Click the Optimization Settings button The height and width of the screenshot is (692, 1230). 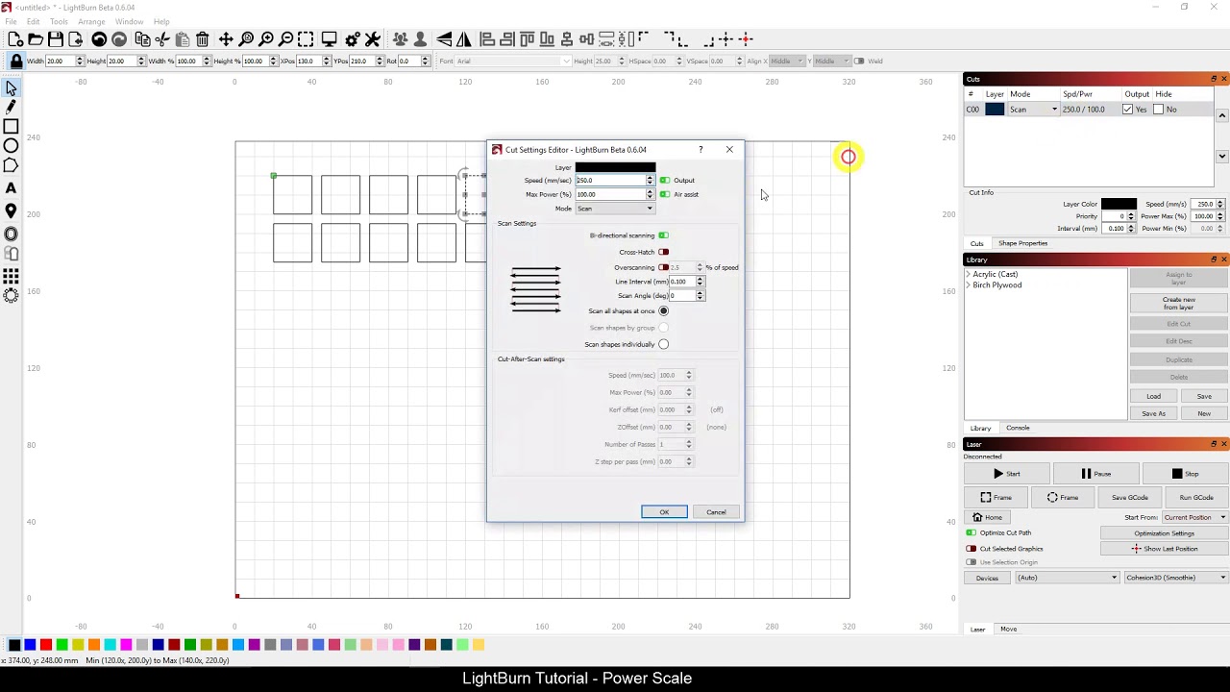coord(1164,533)
